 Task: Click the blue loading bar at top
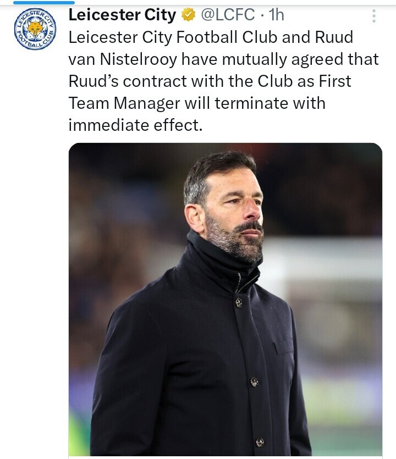44,2
